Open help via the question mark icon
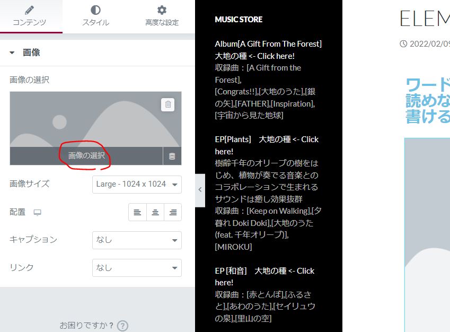Screen dimensions: 450x332 122,326
